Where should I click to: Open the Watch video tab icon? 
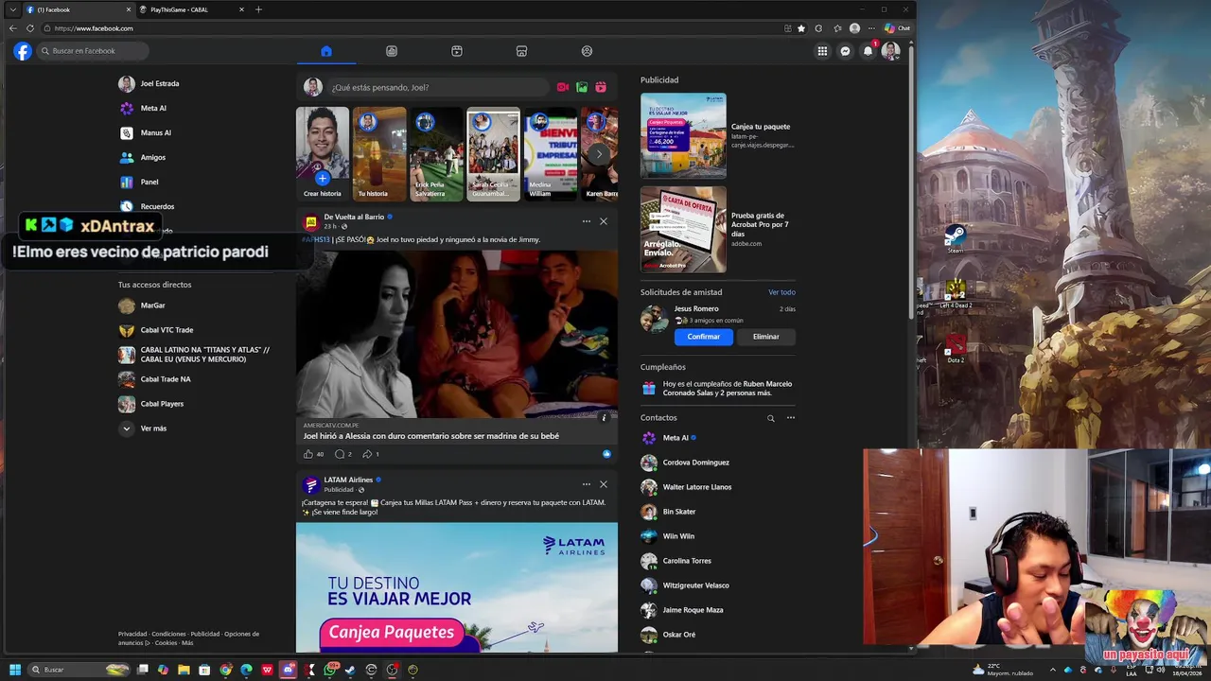(x=392, y=51)
